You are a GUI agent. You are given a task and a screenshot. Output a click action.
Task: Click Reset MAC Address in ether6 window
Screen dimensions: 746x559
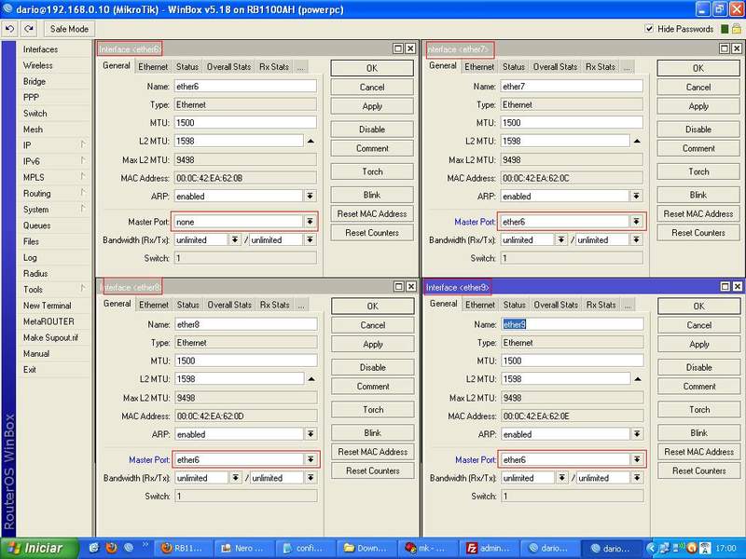[x=372, y=214]
